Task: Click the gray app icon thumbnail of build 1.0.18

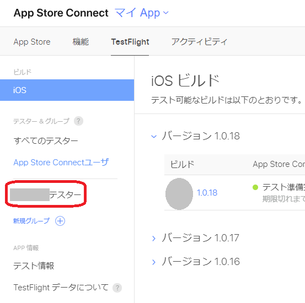Action: [179, 194]
